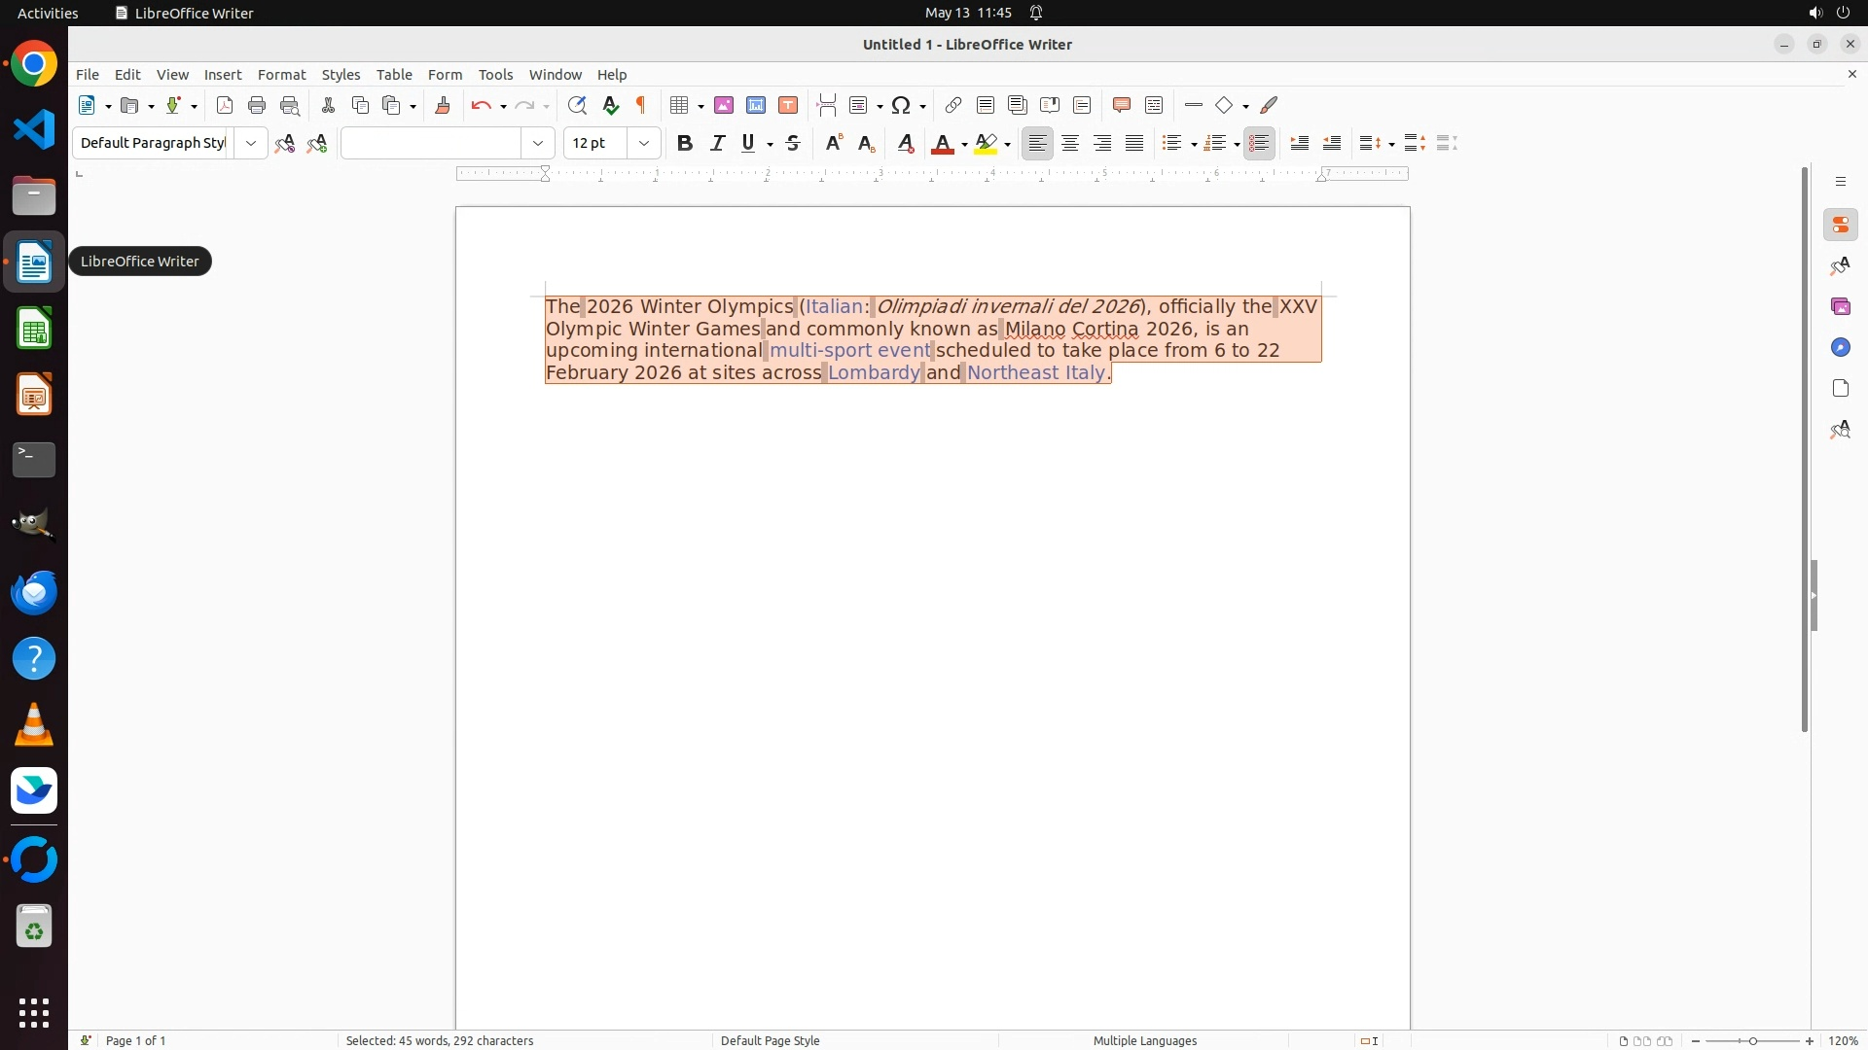Image resolution: width=1868 pixels, height=1050 pixels.
Task: Open the Tools menu
Action: (x=495, y=75)
